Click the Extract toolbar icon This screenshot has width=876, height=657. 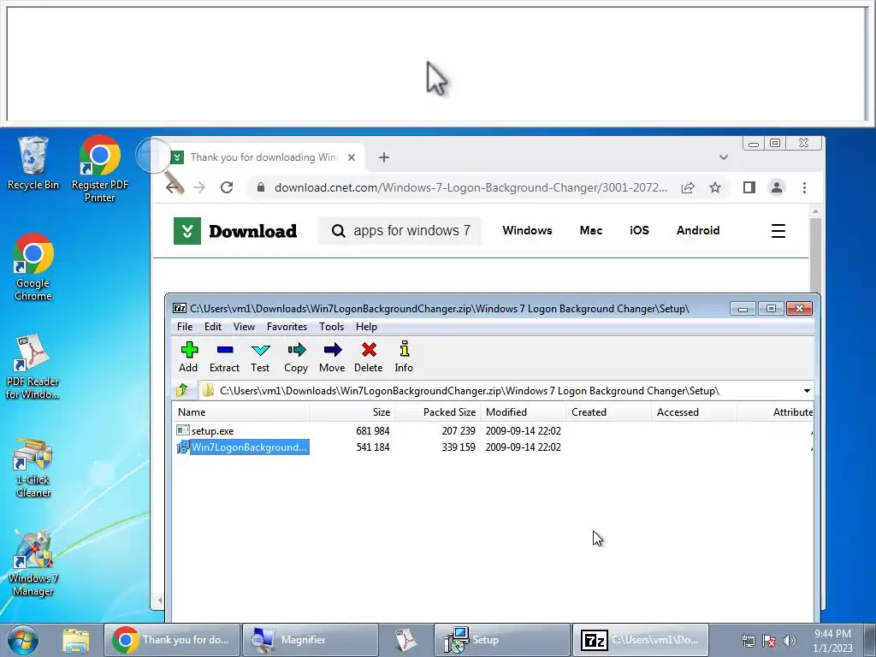tap(225, 357)
